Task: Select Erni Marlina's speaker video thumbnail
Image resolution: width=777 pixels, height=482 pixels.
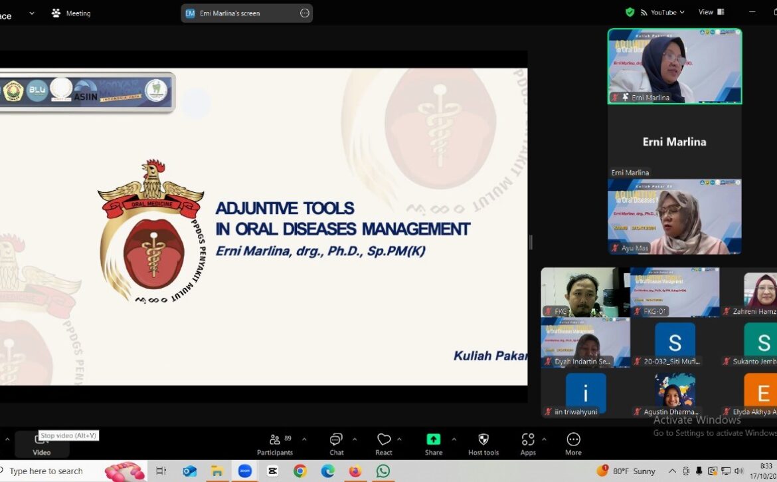Action: tap(675, 66)
